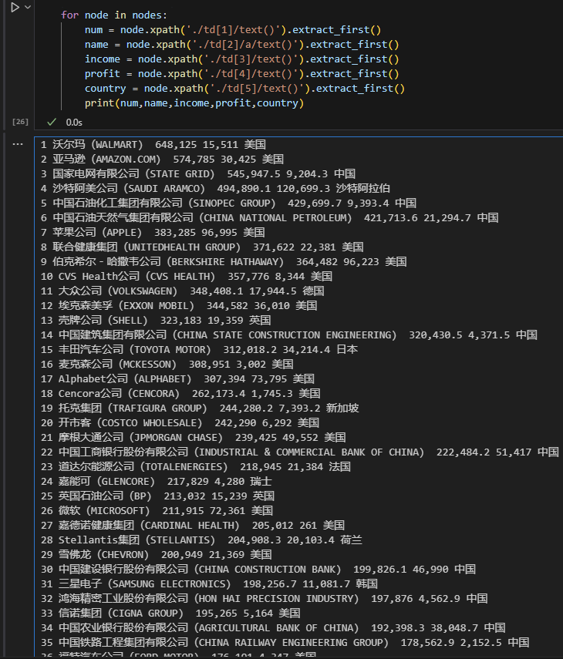This screenshot has height=659, width=563.
Task: Click the 'profit = node.xpath' code line
Action: point(241,74)
